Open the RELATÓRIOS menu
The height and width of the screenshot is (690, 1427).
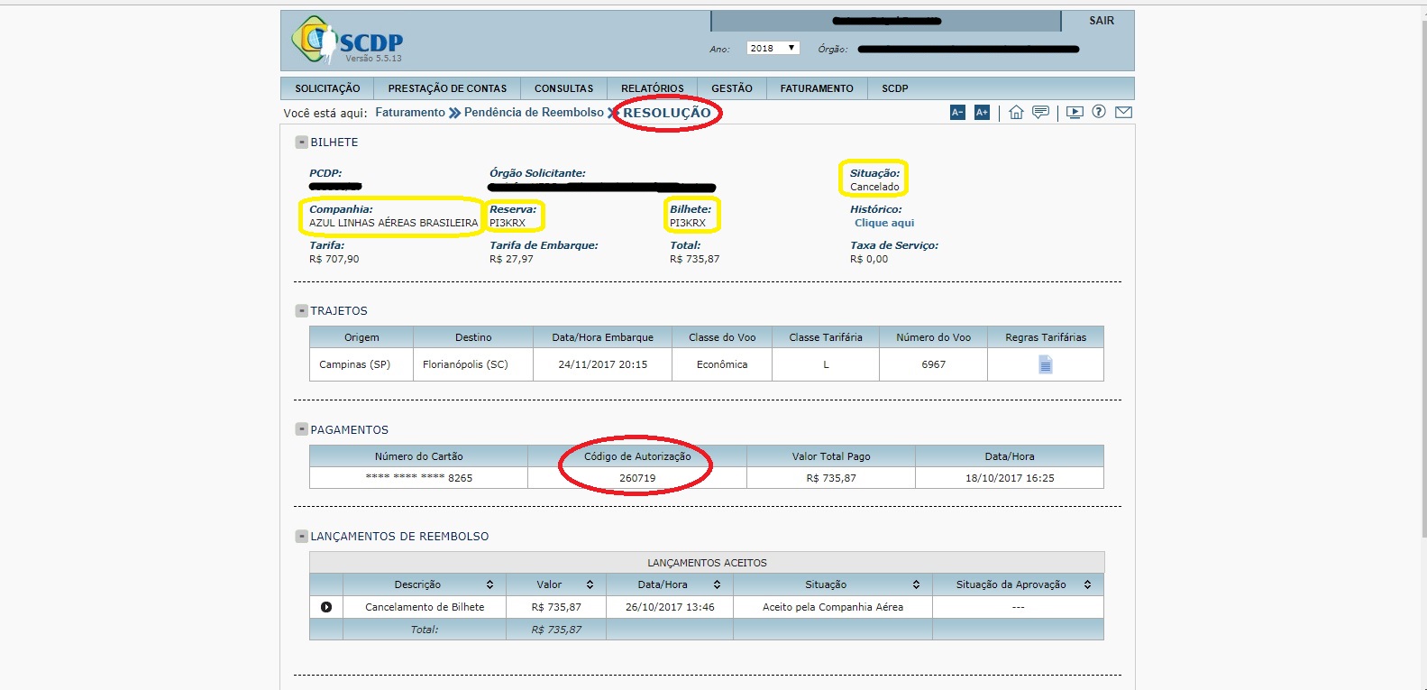652,88
